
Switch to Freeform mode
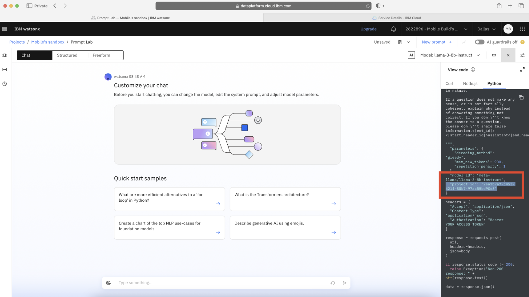pyautogui.click(x=101, y=55)
